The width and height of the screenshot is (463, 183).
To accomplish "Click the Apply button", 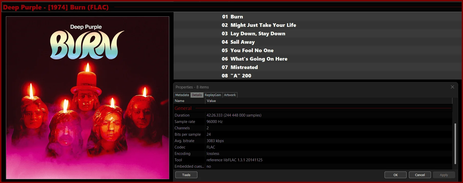I will coord(444,175).
